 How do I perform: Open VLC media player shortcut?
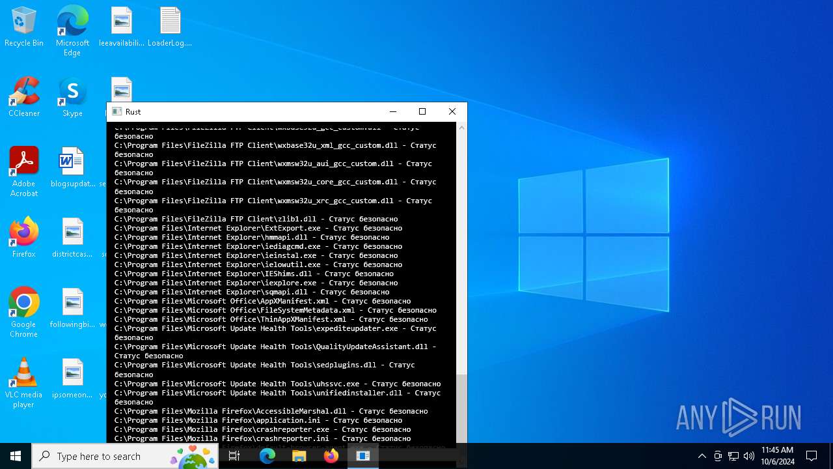24,384
